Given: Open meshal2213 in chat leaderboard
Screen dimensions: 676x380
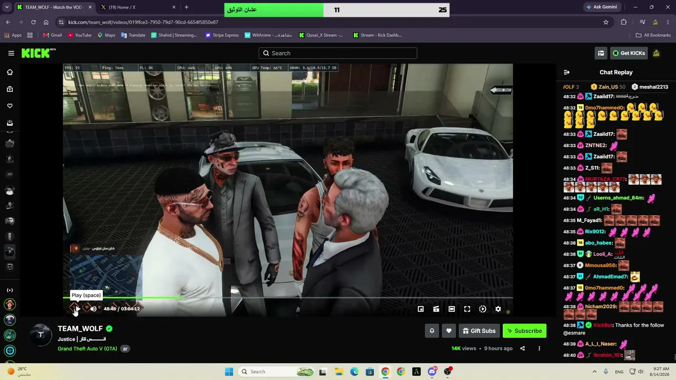Looking at the screenshot, I should click(x=650, y=87).
